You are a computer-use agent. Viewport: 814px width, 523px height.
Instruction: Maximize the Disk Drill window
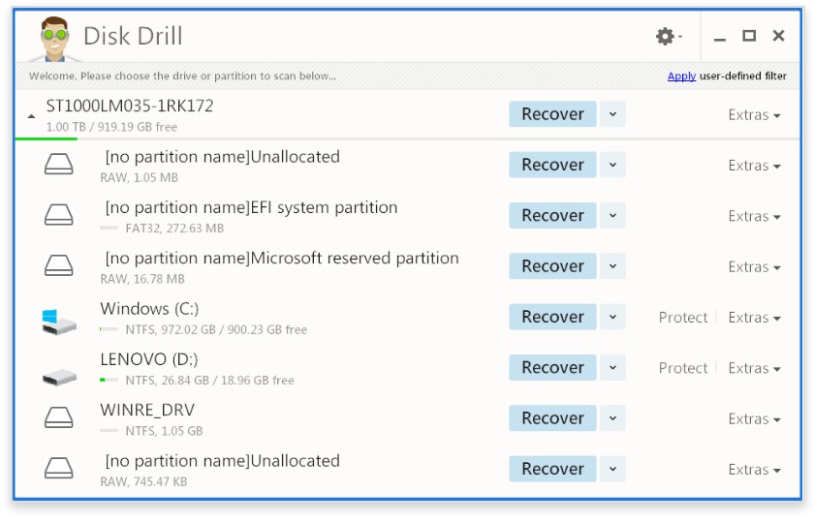tap(748, 35)
